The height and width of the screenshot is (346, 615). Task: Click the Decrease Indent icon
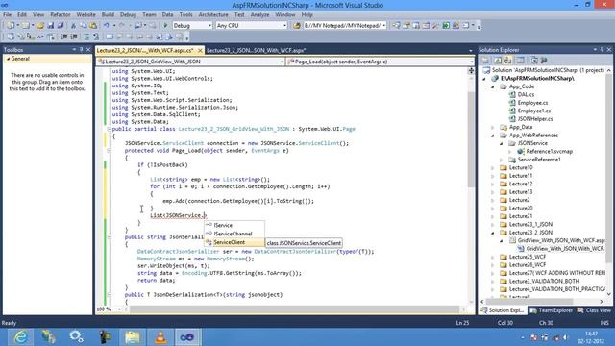point(63,37)
